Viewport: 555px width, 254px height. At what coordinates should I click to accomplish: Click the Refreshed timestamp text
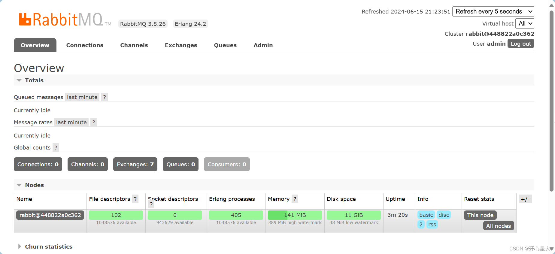406,11
